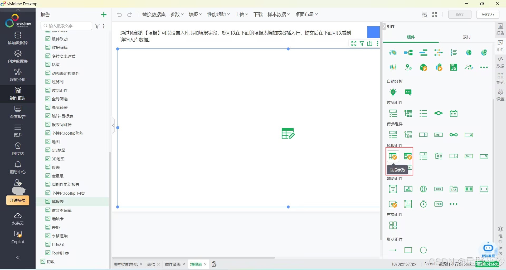Expand the 样本数据 dropdown menu

pos(279,14)
